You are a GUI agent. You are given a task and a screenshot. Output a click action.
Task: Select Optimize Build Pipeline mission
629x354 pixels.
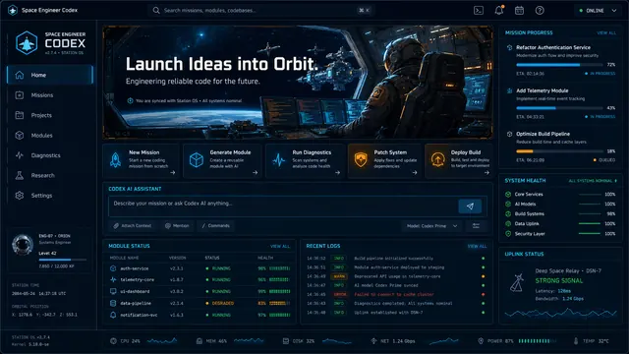point(560,147)
